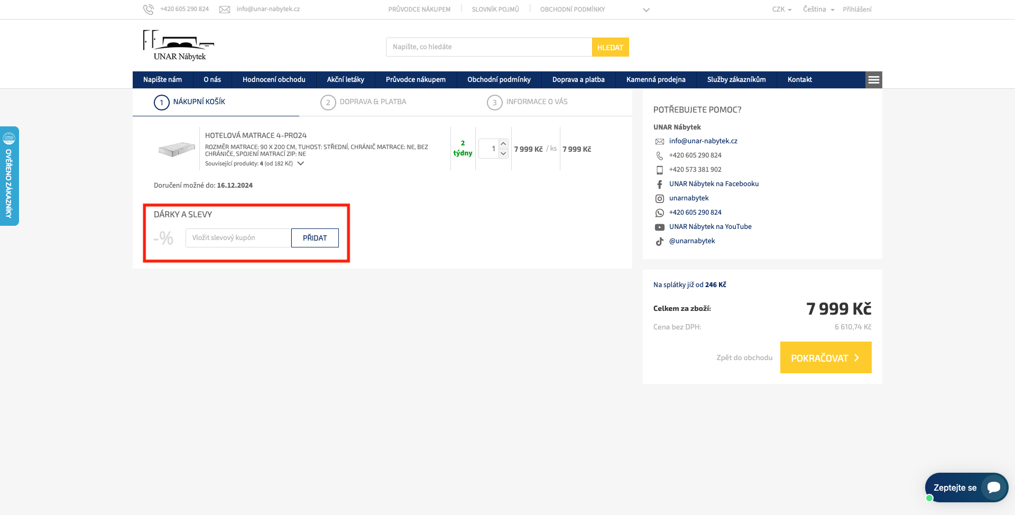Open PRŮVODCE NÁKUPEM top link
The image size is (1015, 515).
(x=419, y=10)
